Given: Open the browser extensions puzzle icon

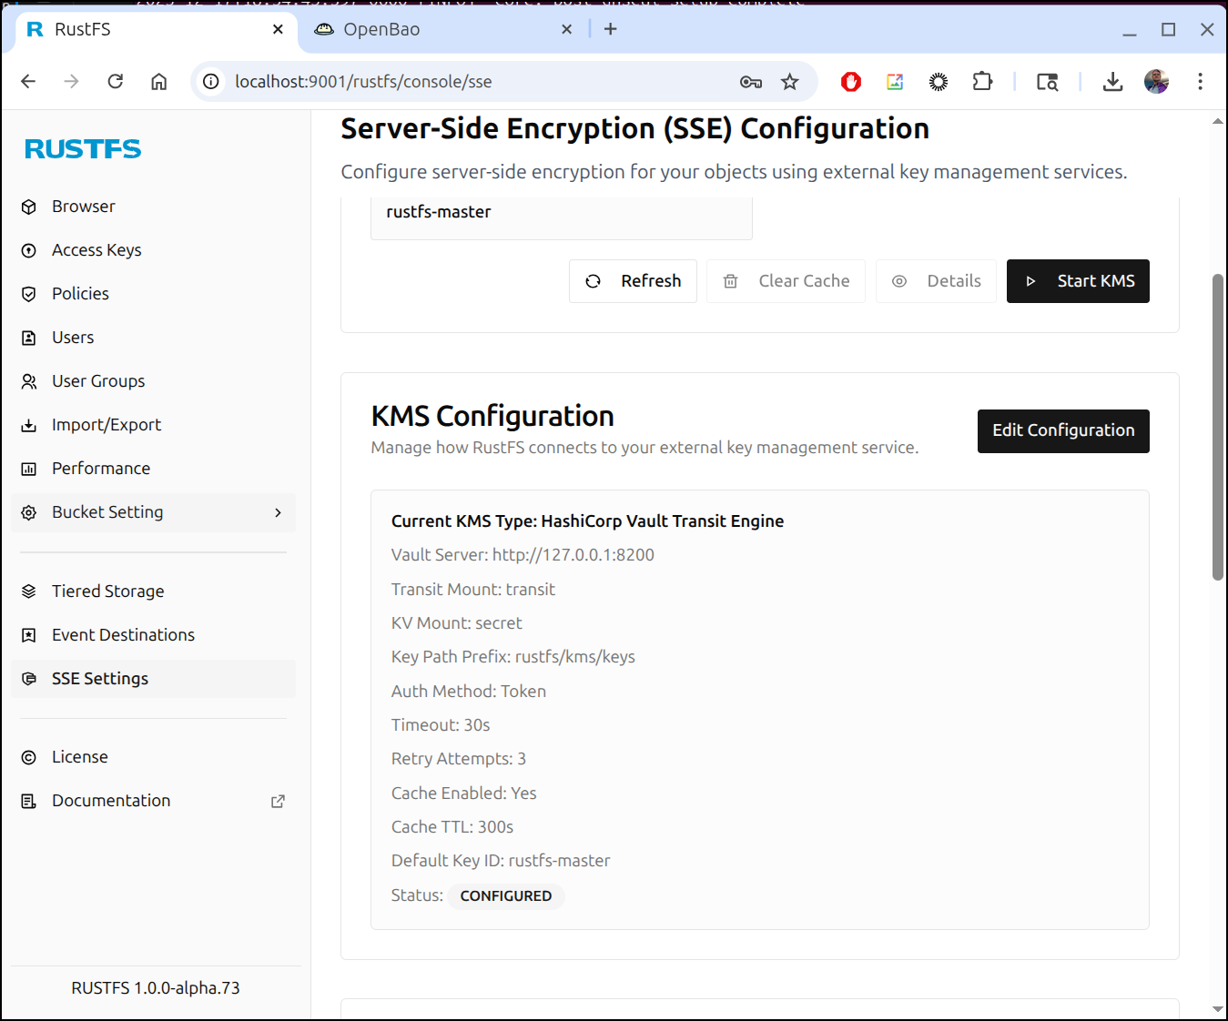Looking at the screenshot, I should 982,82.
